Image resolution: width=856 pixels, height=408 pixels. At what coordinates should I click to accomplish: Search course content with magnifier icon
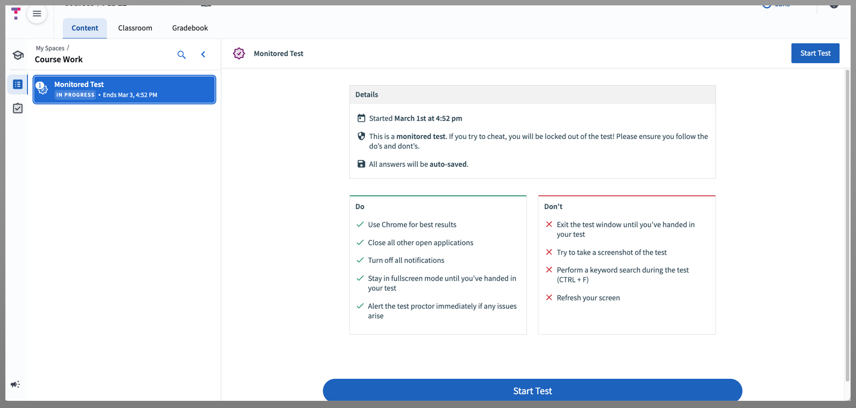[181, 55]
